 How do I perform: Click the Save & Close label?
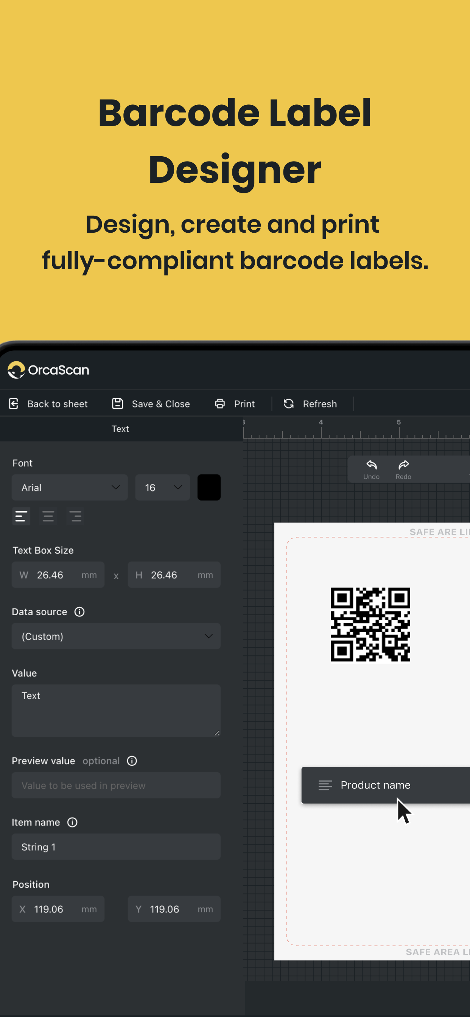click(161, 404)
